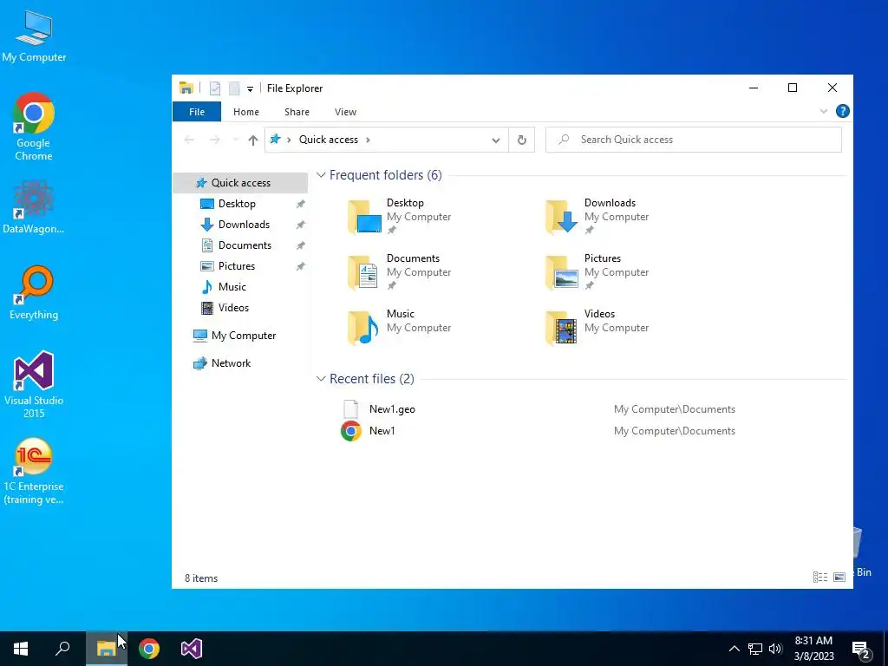Select the Documents frequent folder icon
Screen dimensions: 888x666
[363, 271]
